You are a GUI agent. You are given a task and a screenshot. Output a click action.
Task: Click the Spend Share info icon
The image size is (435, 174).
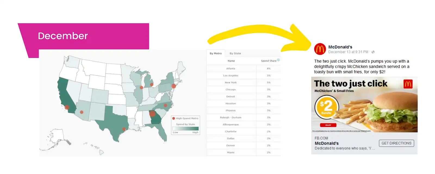(x=278, y=60)
